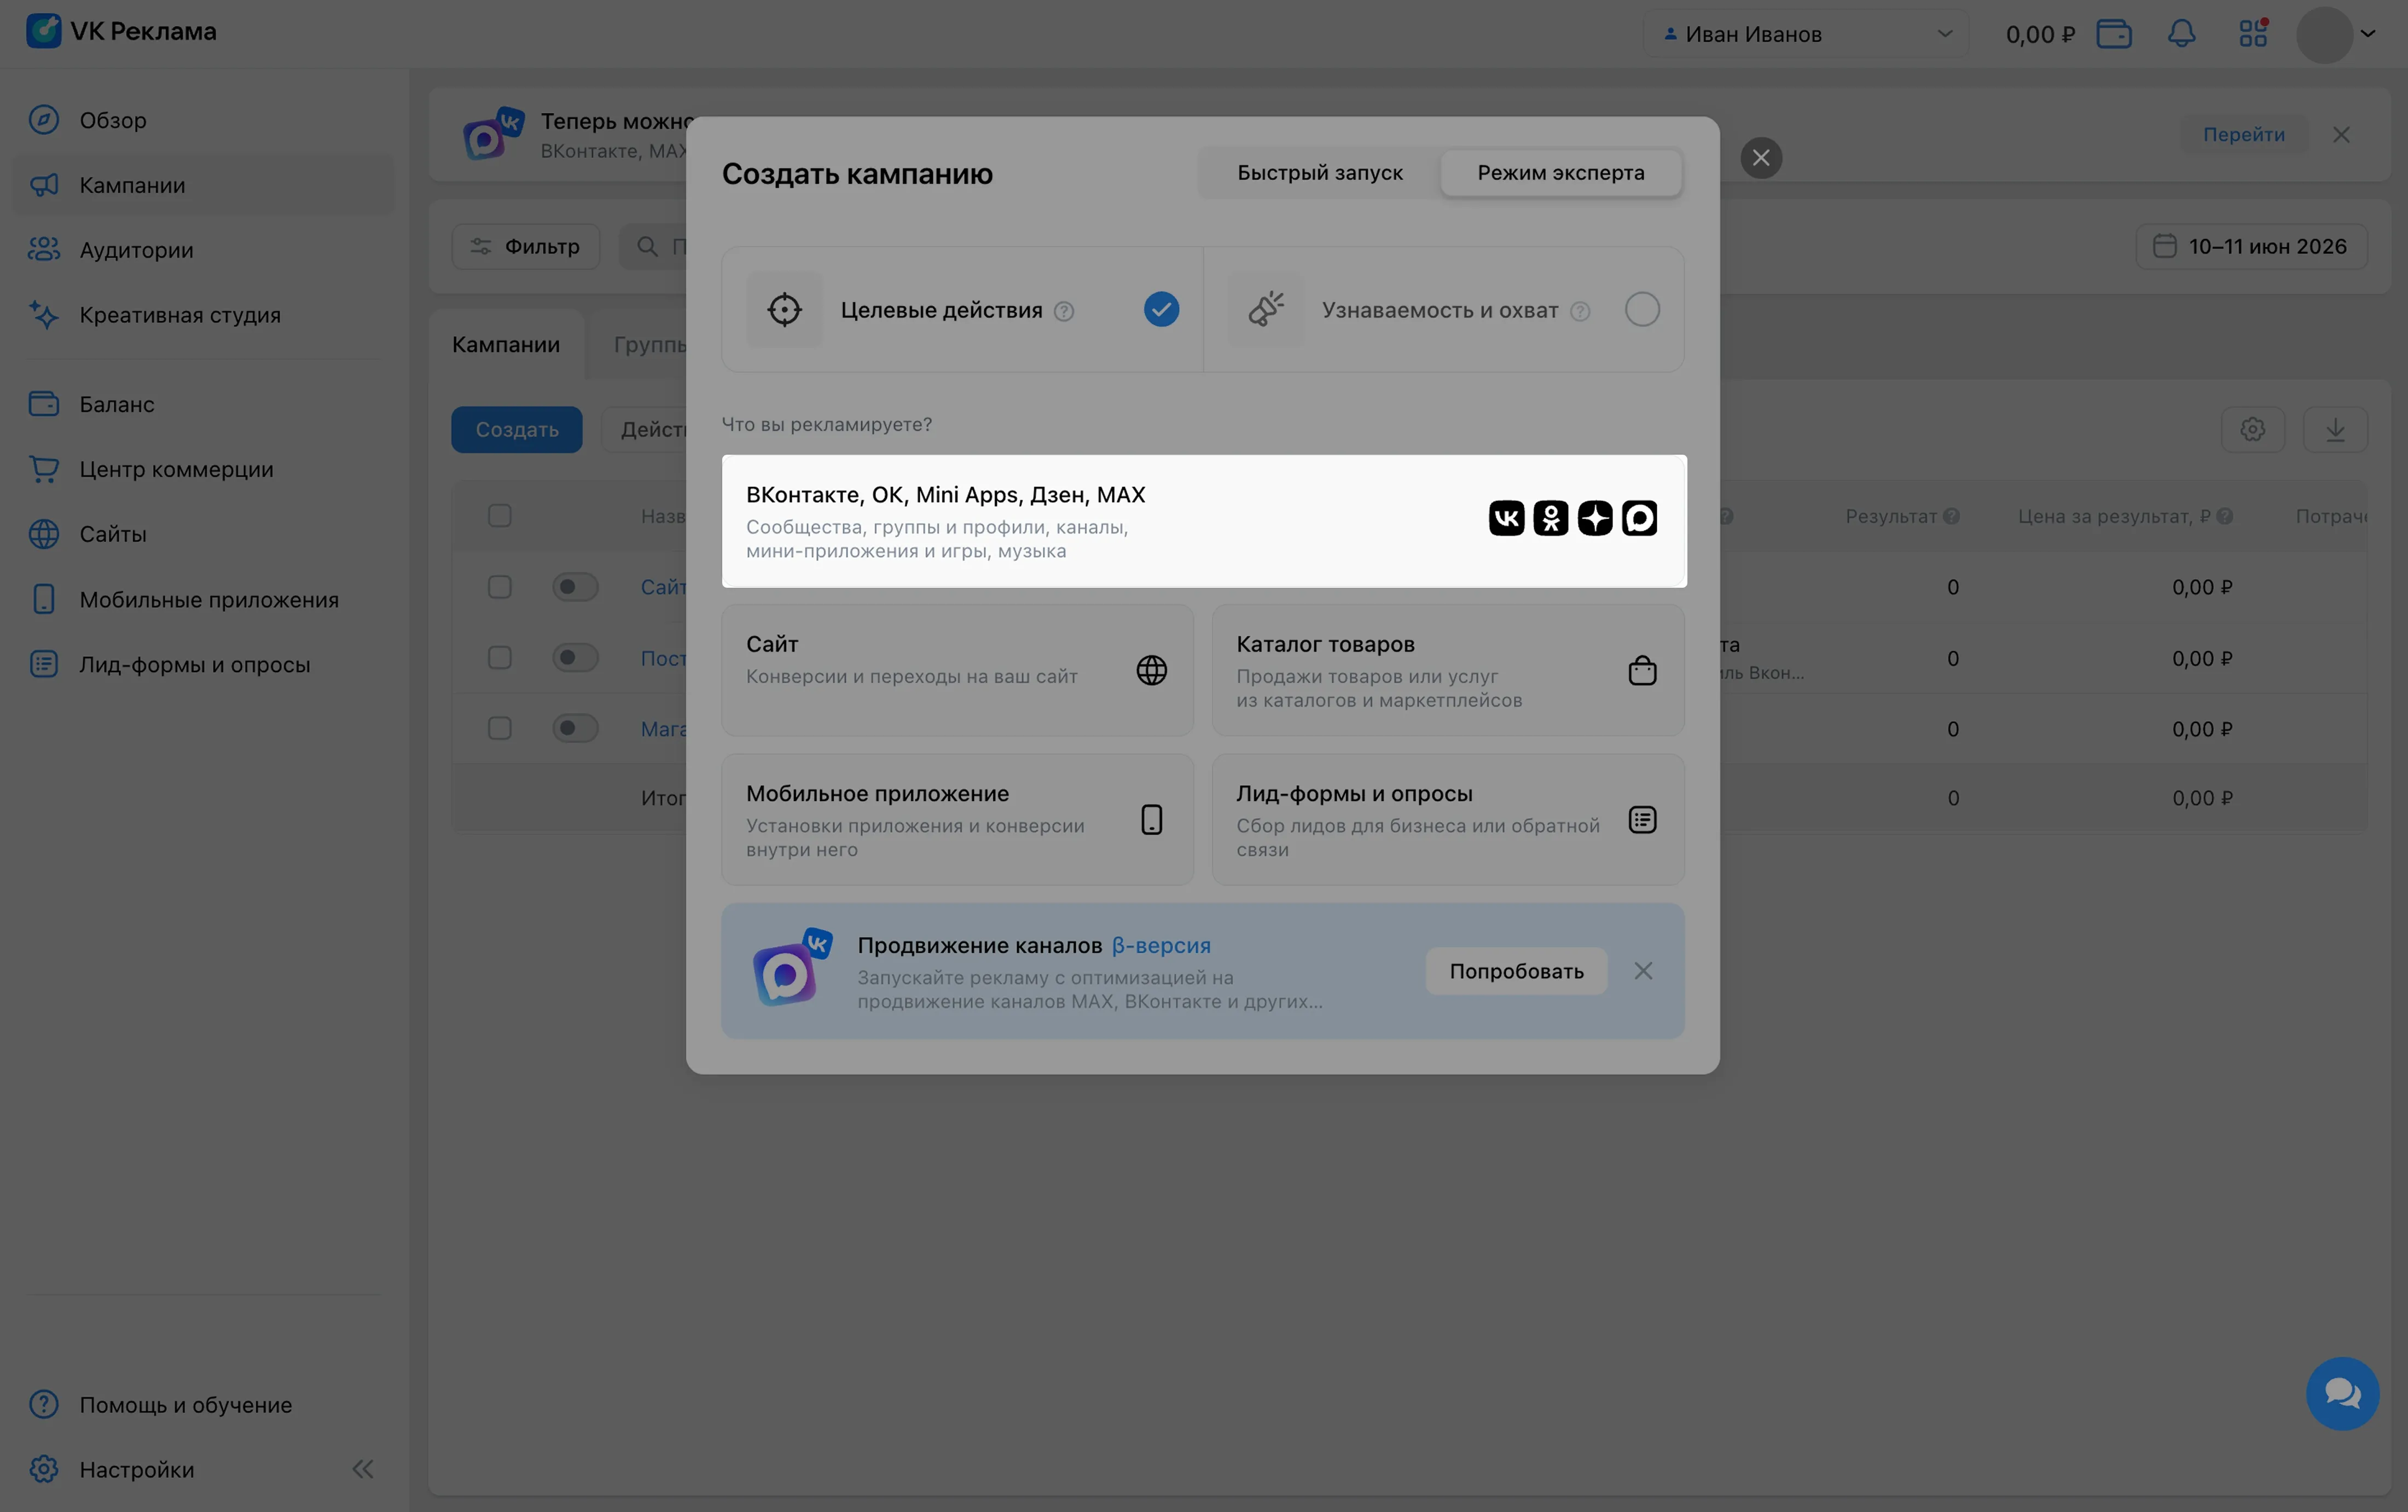
Task: Open Центр коммерции in the sidebar
Action: click(203, 469)
